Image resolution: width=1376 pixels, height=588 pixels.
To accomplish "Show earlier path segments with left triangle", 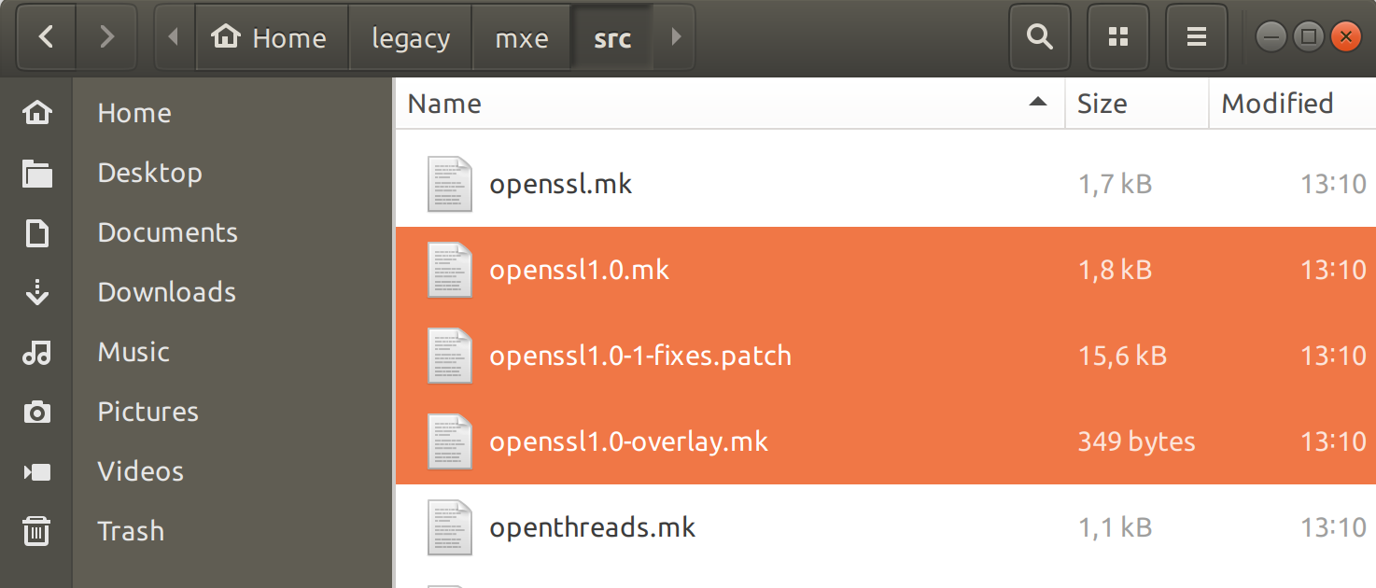I will [x=173, y=37].
